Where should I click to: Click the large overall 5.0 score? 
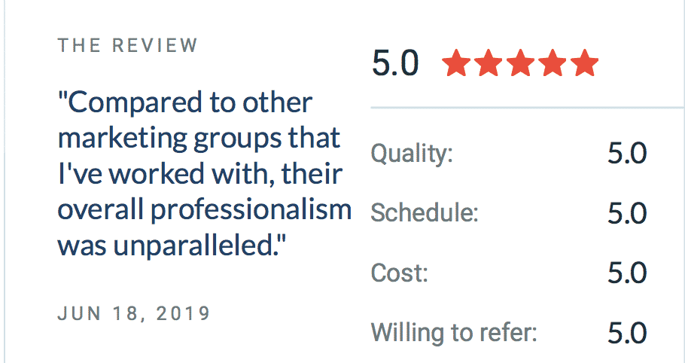point(395,63)
